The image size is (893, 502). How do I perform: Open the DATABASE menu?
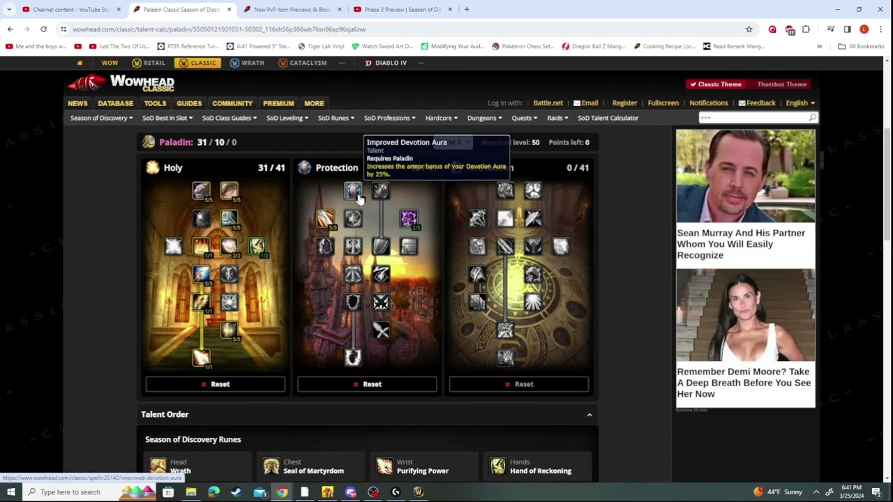115,103
